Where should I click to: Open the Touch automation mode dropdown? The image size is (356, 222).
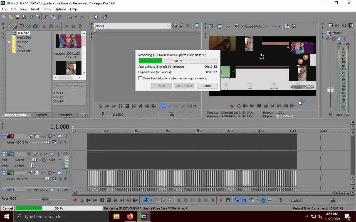click(x=60, y=160)
